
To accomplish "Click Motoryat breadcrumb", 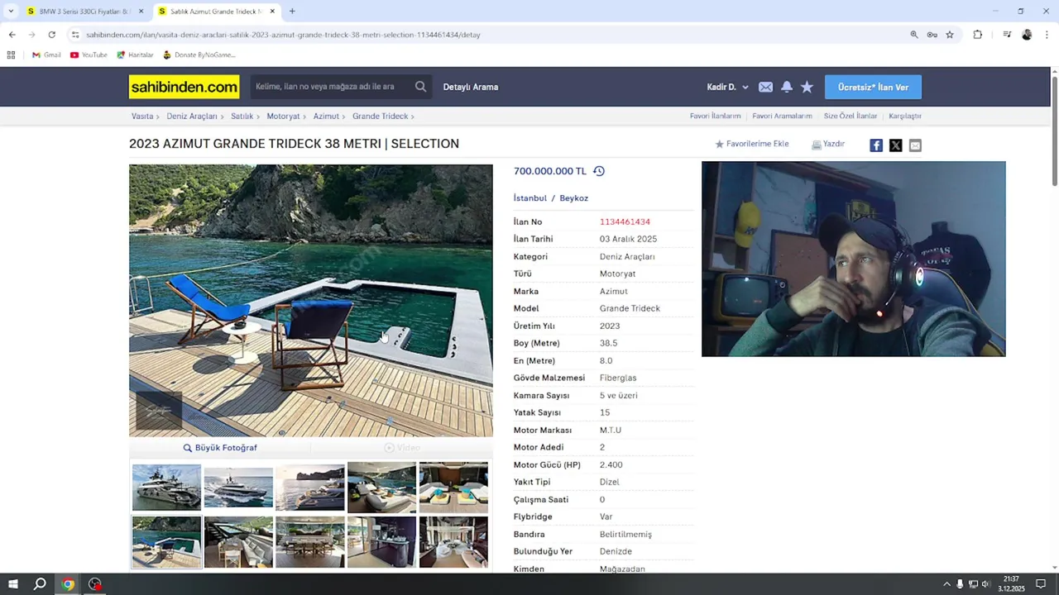I will click(x=283, y=117).
